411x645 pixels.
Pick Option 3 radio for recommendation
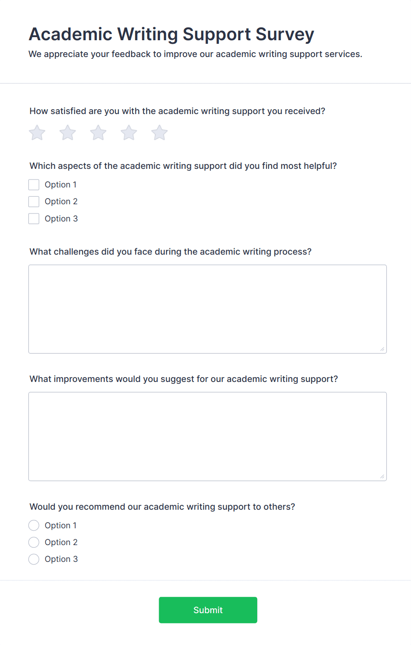click(34, 559)
